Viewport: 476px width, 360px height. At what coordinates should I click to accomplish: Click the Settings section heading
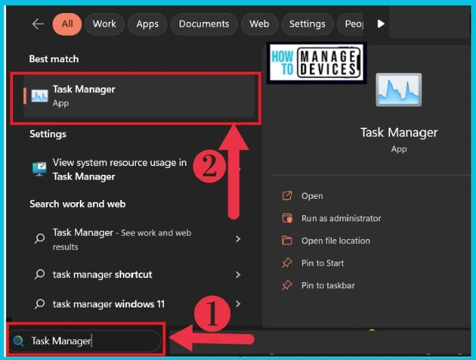(48, 134)
